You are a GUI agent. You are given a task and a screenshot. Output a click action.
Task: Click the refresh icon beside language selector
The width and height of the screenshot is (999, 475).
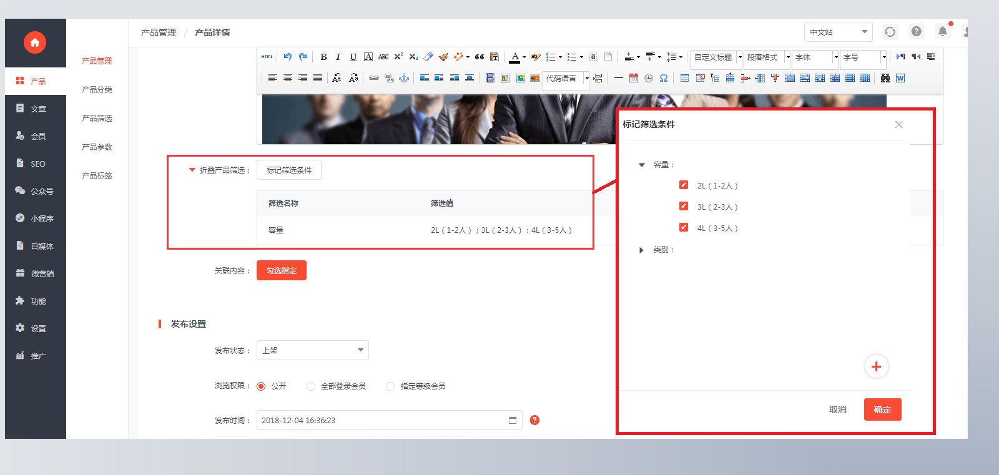click(x=890, y=32)
